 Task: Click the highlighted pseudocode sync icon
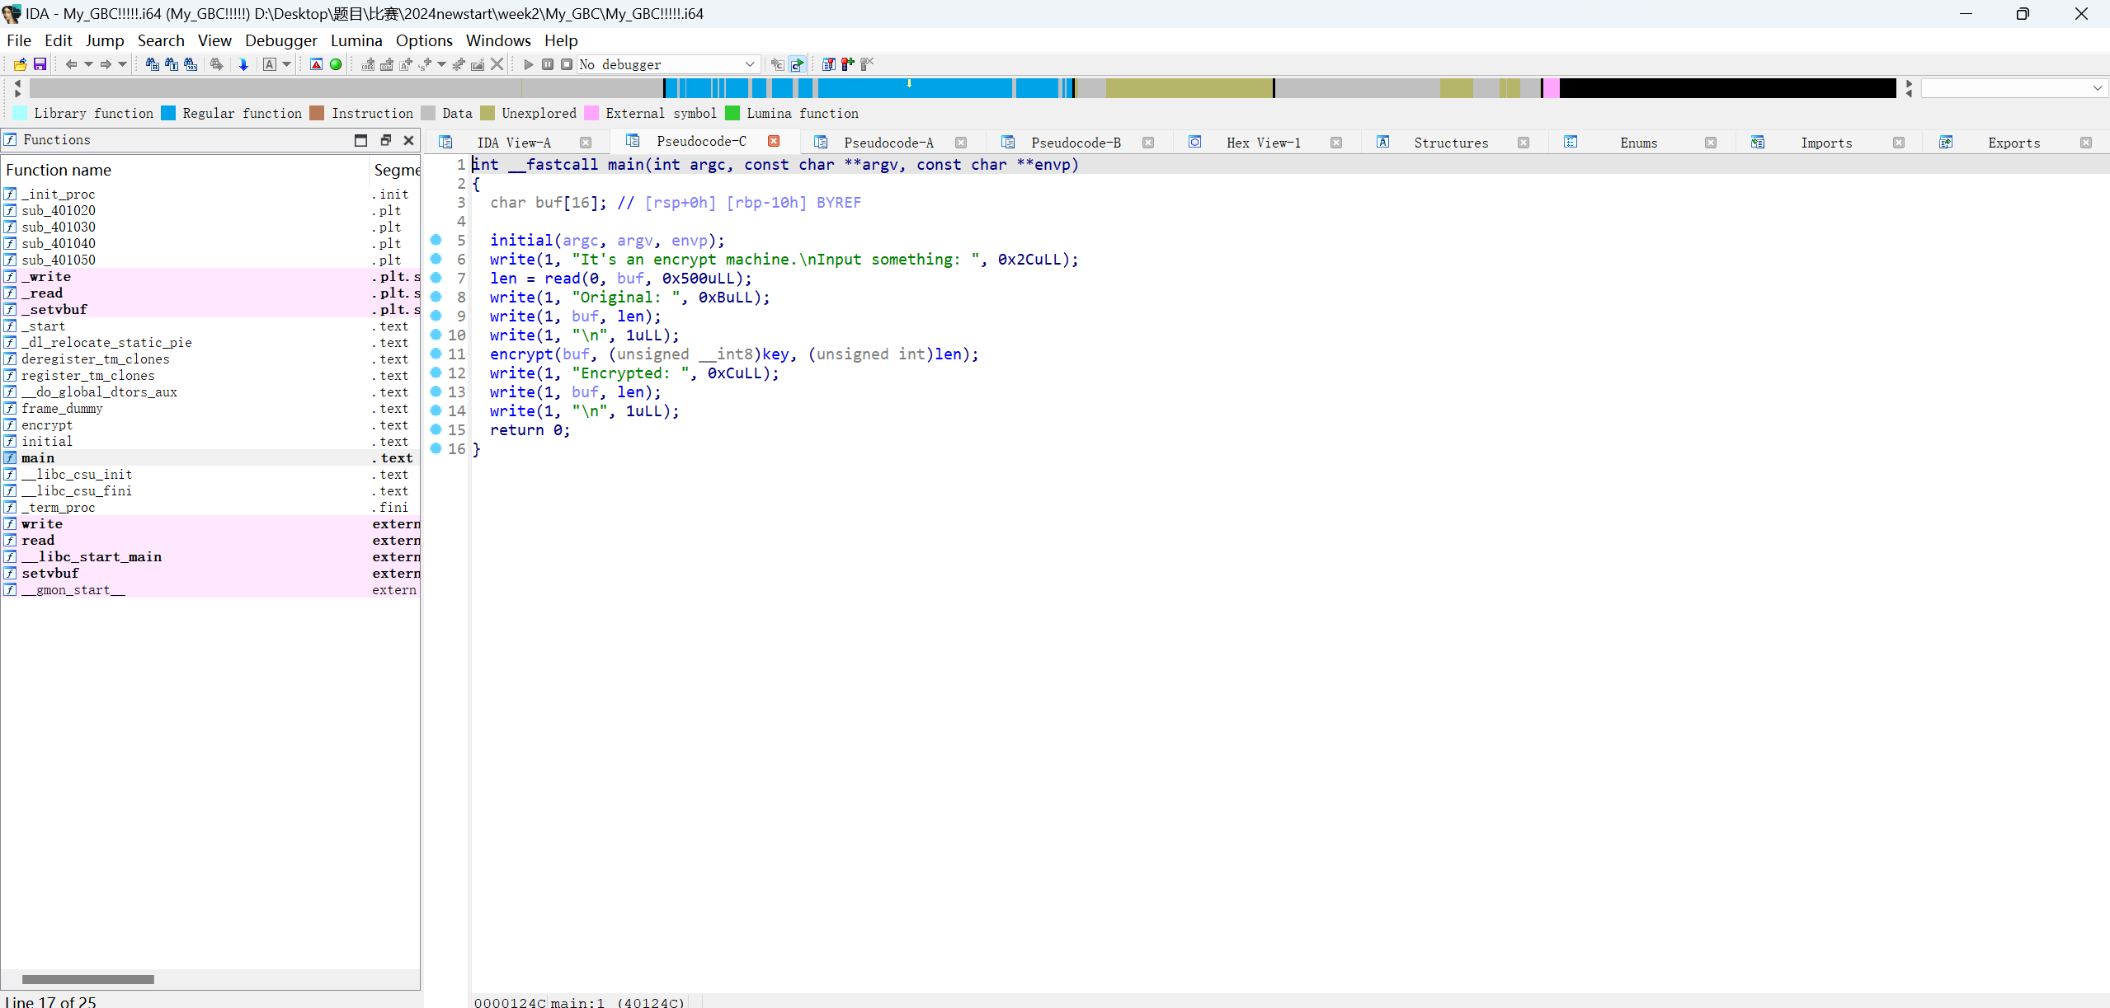(x=797, y=64)
